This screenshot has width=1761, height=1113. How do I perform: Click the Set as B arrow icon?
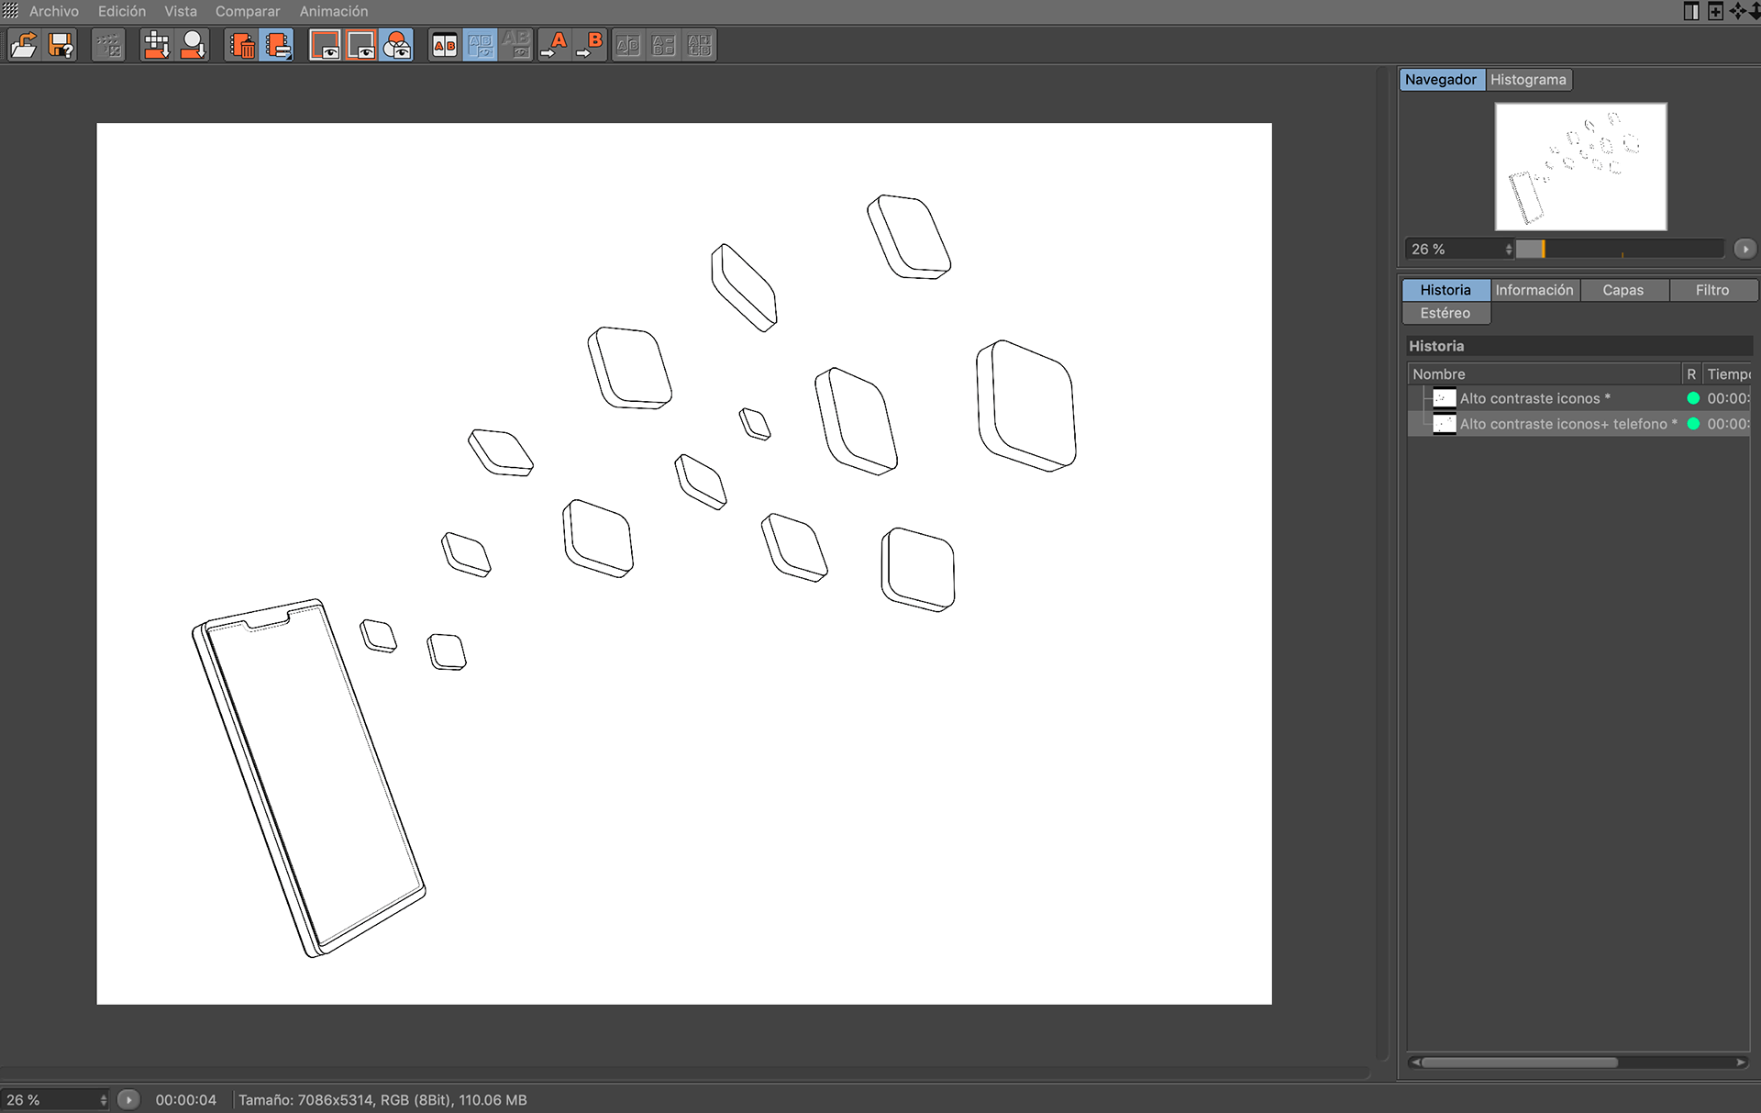tap(590, 45)
